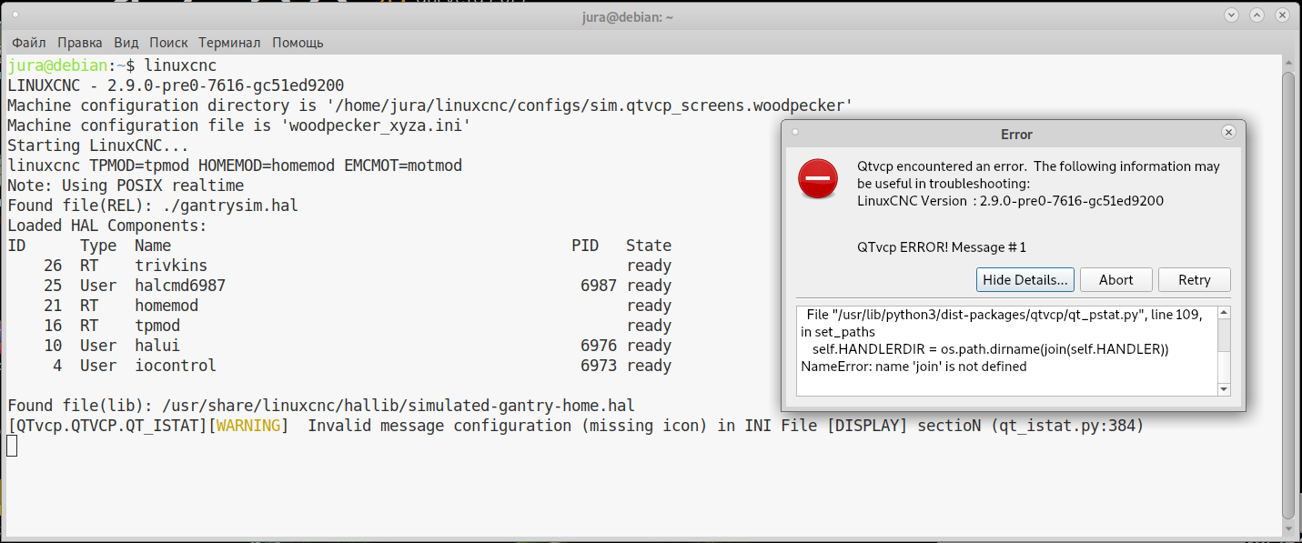
Task: Click the Hide Details... button
Action: pos(1025,280)
